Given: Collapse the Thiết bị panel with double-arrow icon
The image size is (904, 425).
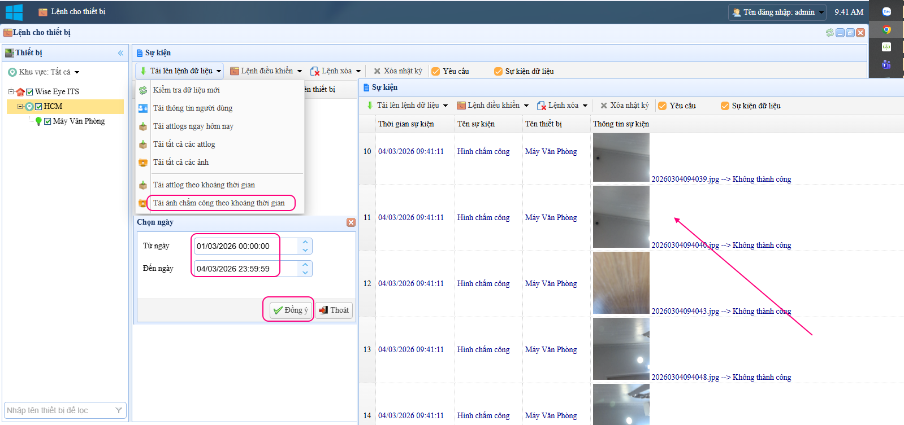Looking at the screenshot, I should (x=120, y=53).
